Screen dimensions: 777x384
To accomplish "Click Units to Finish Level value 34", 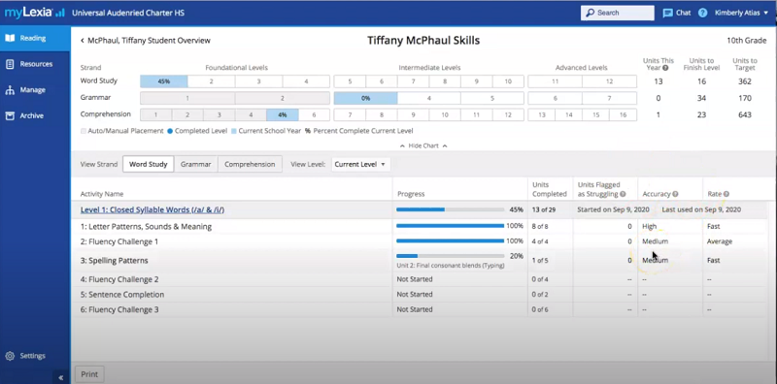I will pos(701,98).
